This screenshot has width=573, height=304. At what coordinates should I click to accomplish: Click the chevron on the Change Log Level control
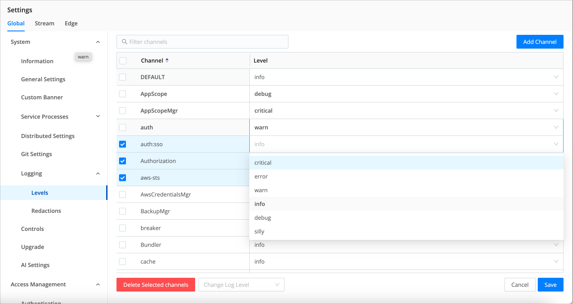pyautogui.click(x=277, y=284)
